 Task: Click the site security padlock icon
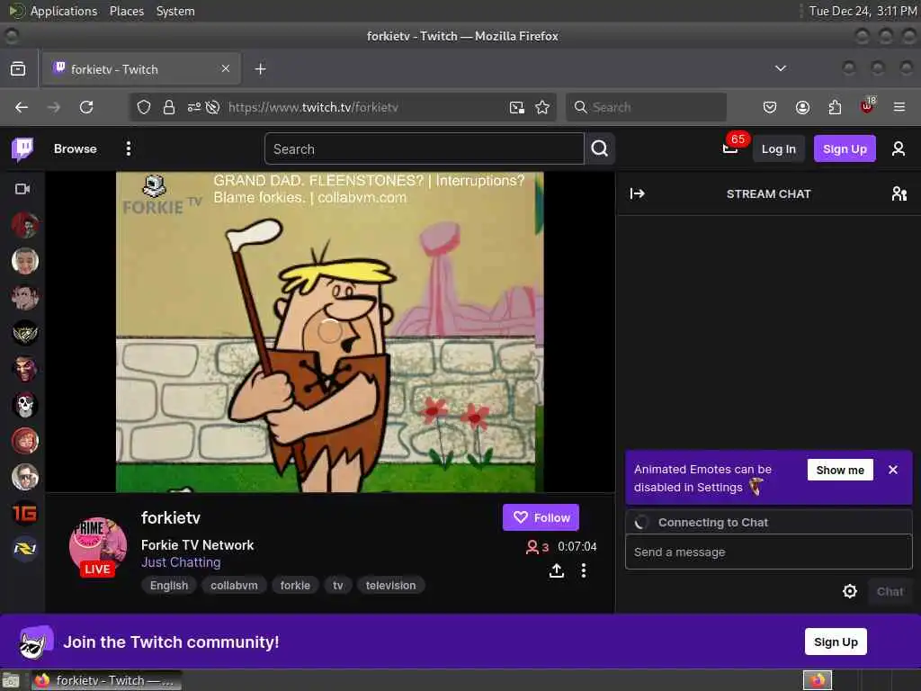point(168,107)
